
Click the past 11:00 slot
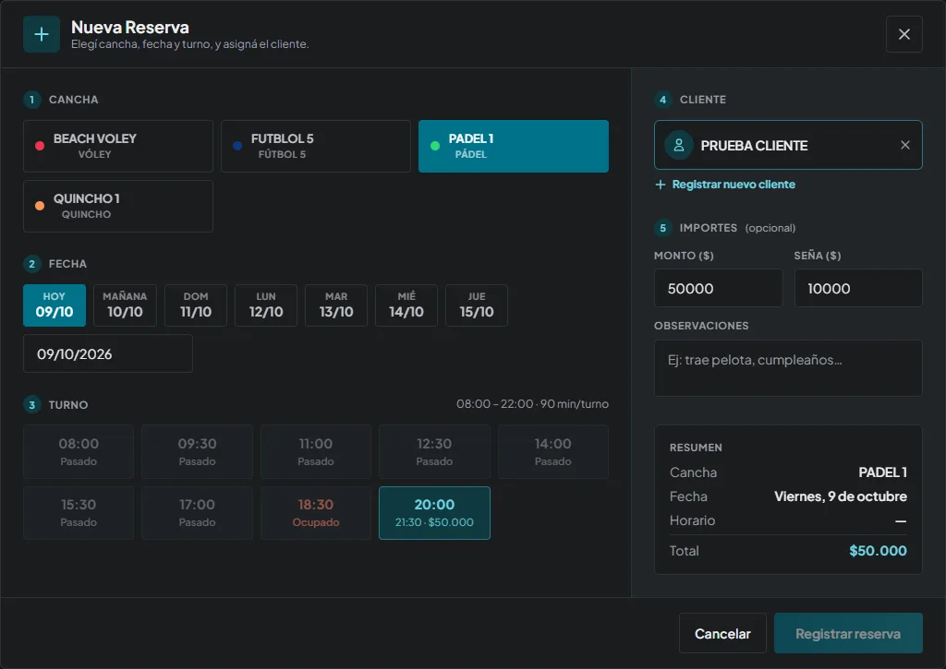pyautogui.click(x=316, y=452)
